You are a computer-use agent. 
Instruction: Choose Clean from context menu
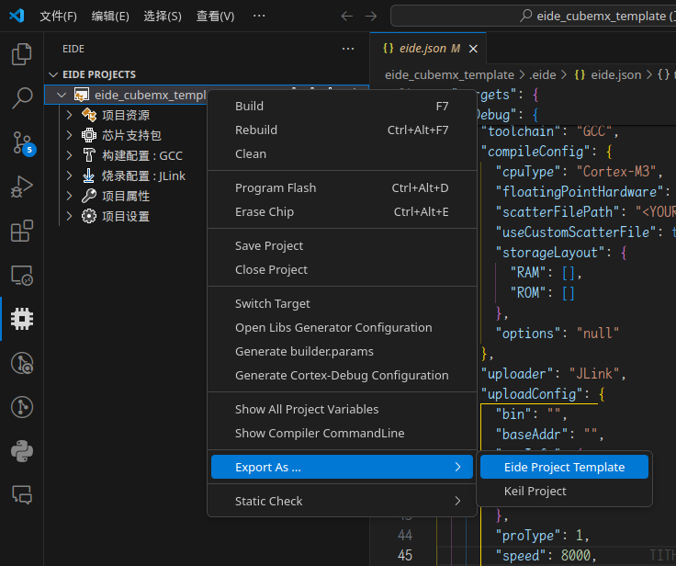tap(342, 154)
